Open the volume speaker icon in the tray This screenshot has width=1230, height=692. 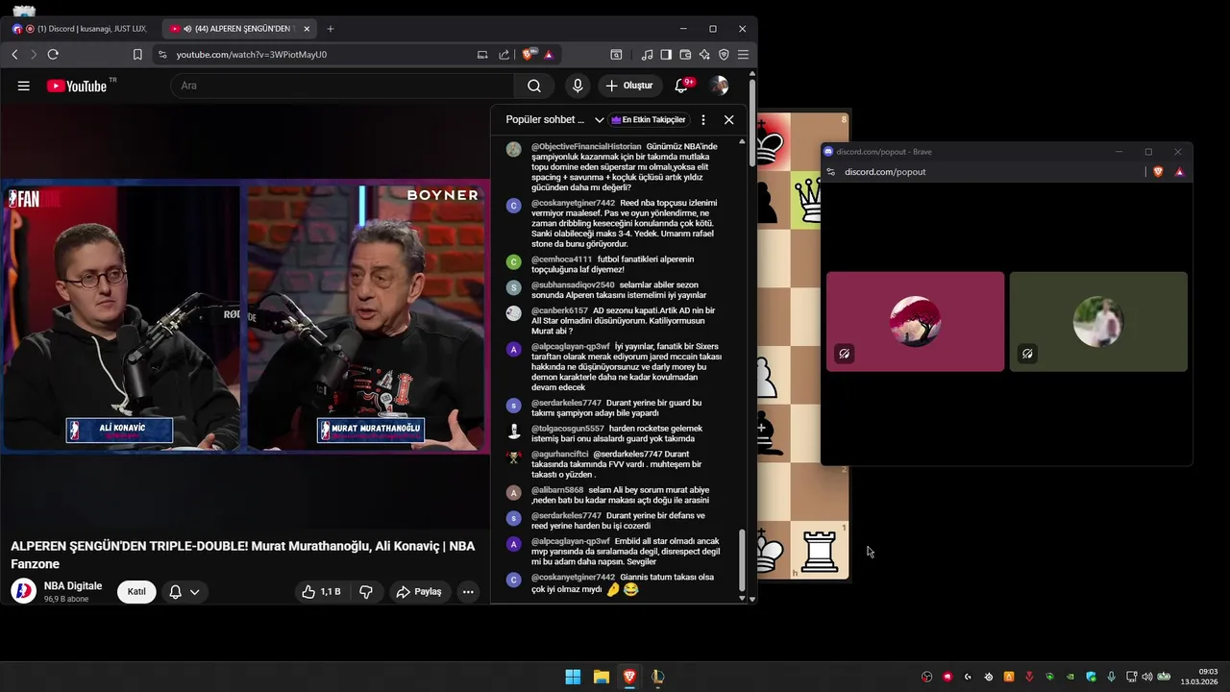[1146, 677]
